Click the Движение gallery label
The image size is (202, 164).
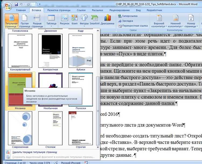[50, 31]
